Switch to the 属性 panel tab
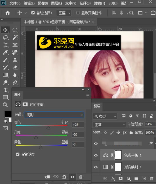The image size is (156, 184). tap(17, 95)
